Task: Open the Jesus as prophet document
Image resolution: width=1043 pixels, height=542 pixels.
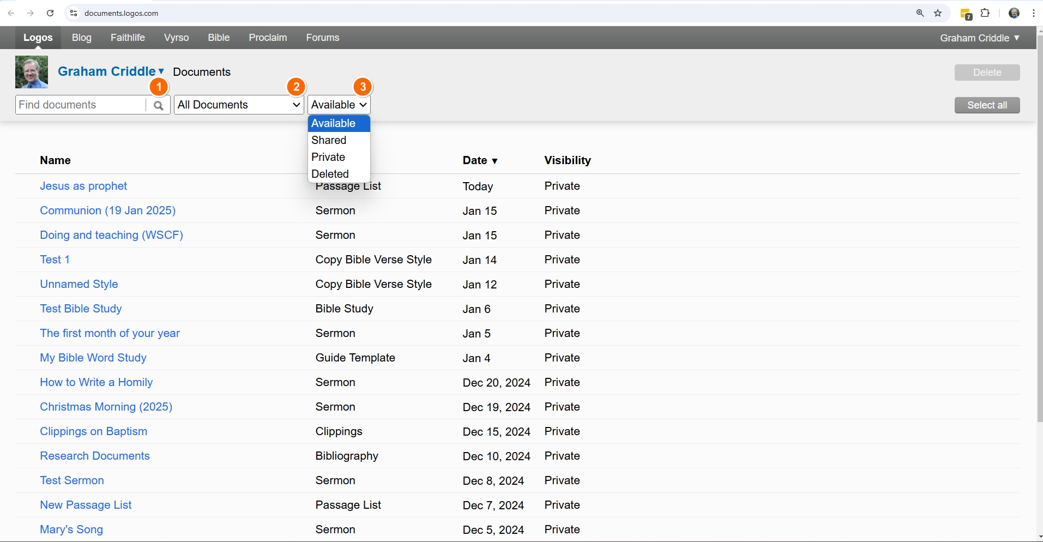Action: 83,186
